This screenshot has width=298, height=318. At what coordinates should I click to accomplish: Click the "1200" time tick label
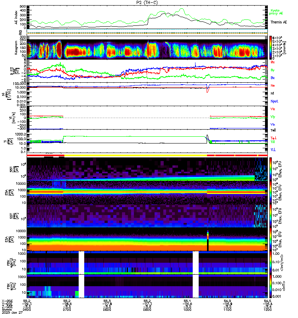tap(267, 310)
